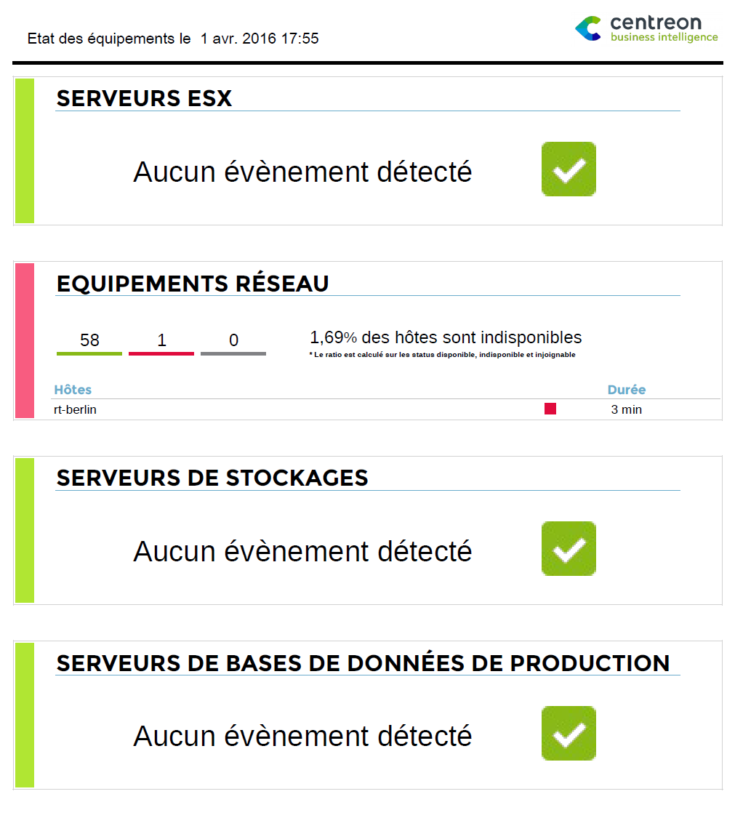The width and height of the screenshot is (735, 818).
Task: Select the 58 available hosts counter
Action: [x=89, y=341]
